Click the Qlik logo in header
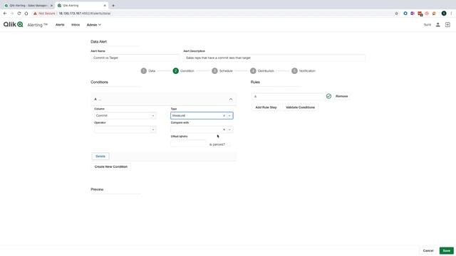 tap(13, 24)
